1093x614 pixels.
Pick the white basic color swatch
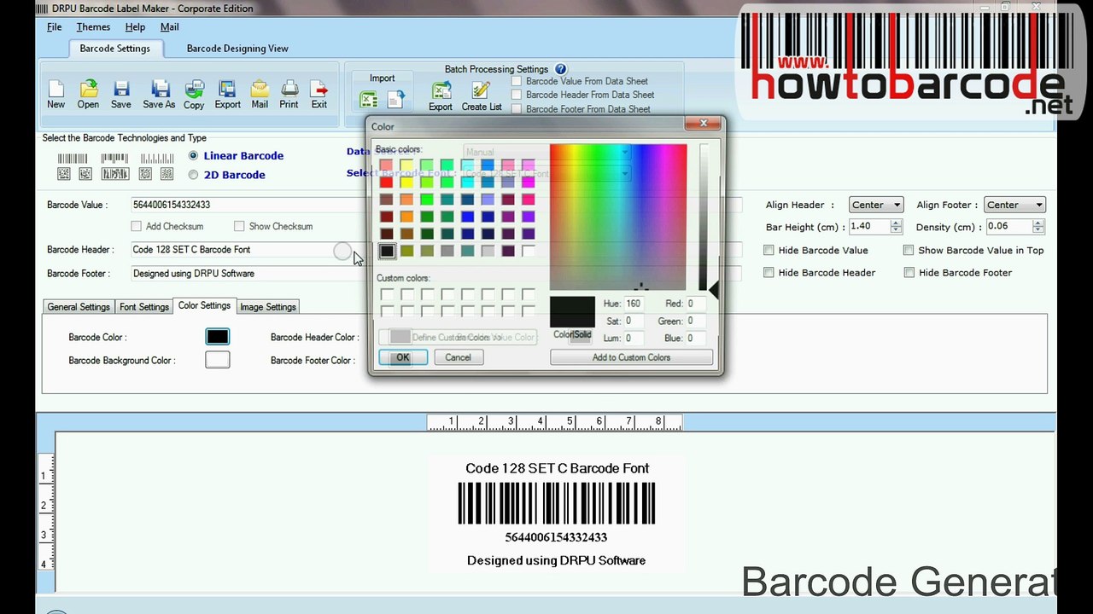click(x=529, y=251)
